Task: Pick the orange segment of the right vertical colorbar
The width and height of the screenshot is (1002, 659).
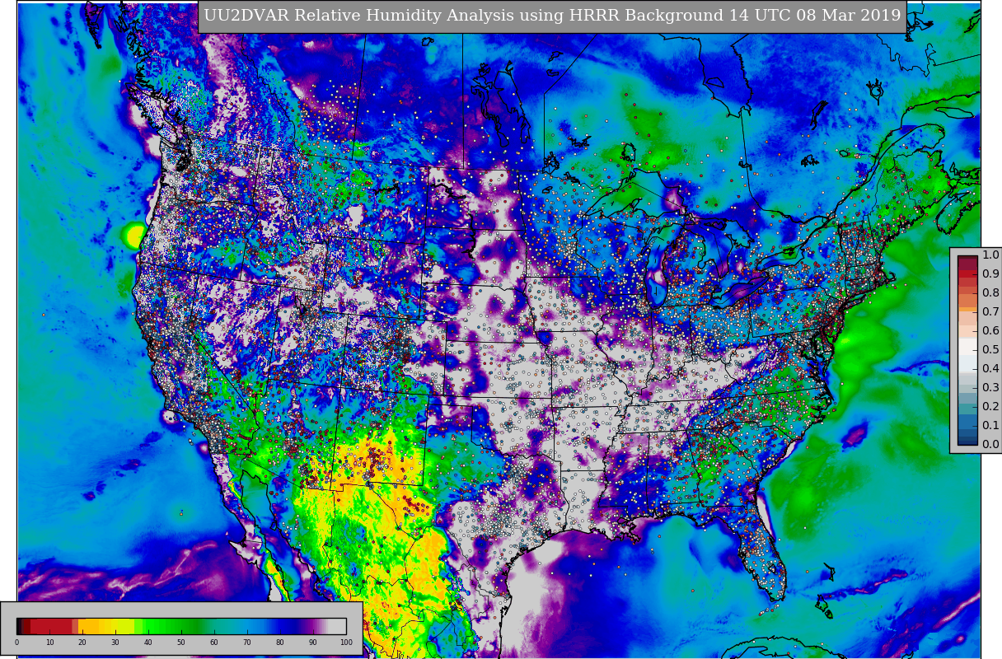Action: coord(967,309)
